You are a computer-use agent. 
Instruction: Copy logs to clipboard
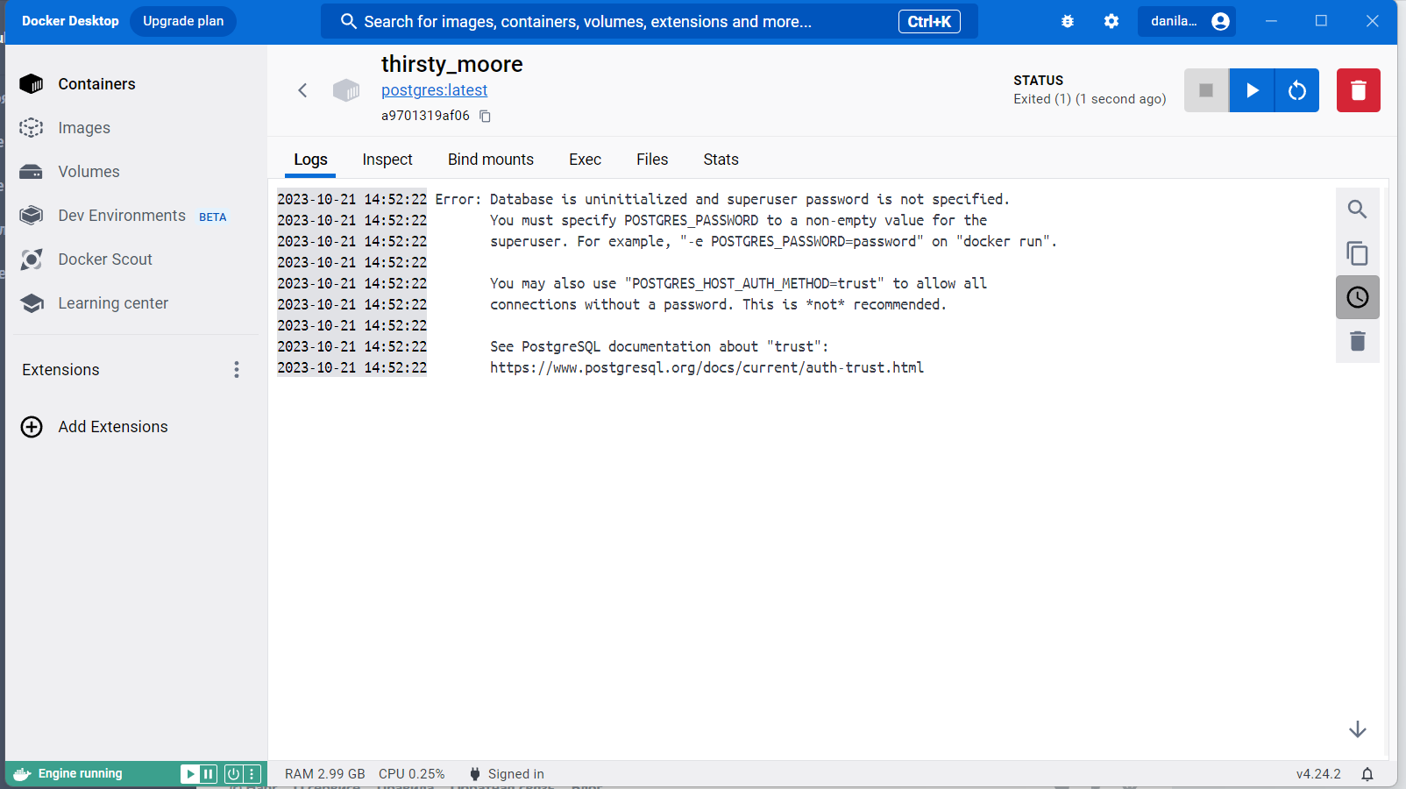[x=1357, y=253]
